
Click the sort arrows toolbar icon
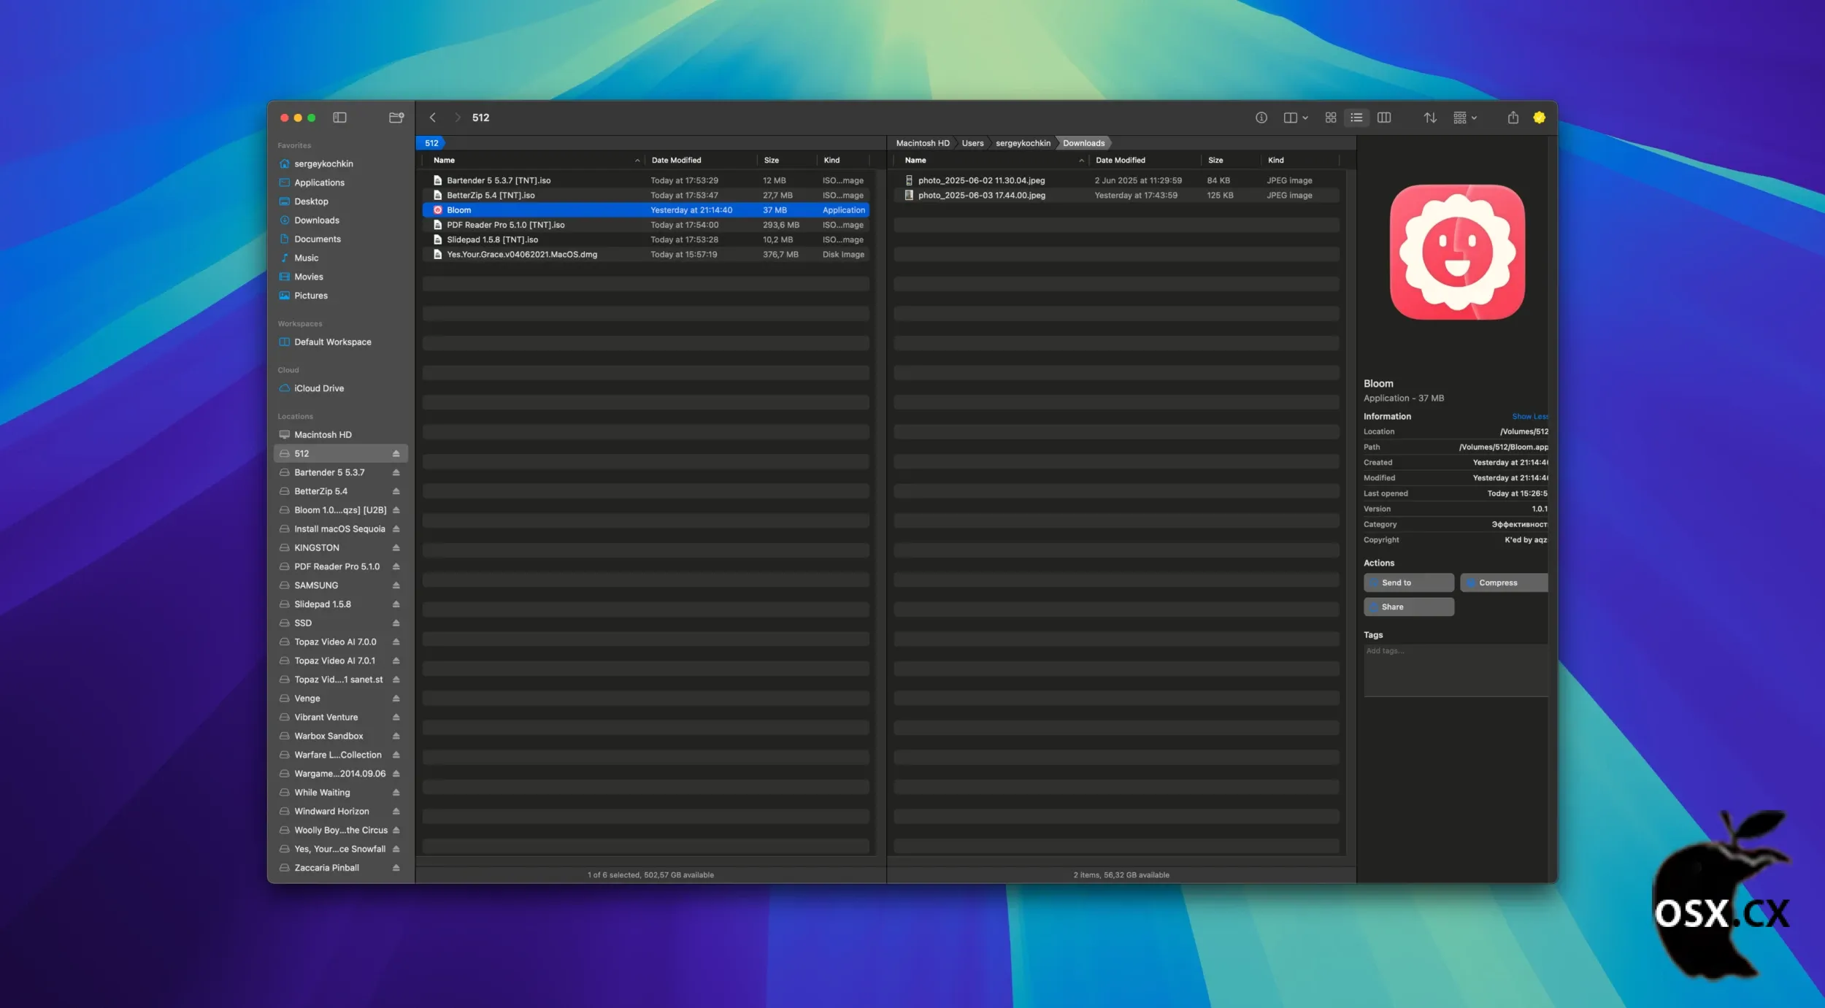click(x=1430, y=118)
